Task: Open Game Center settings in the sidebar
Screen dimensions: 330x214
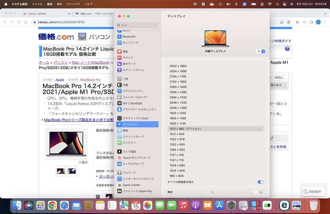Action: click(x=137, y=185)
